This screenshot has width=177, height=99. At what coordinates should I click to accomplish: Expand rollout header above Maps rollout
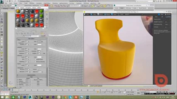click(32, 75)
